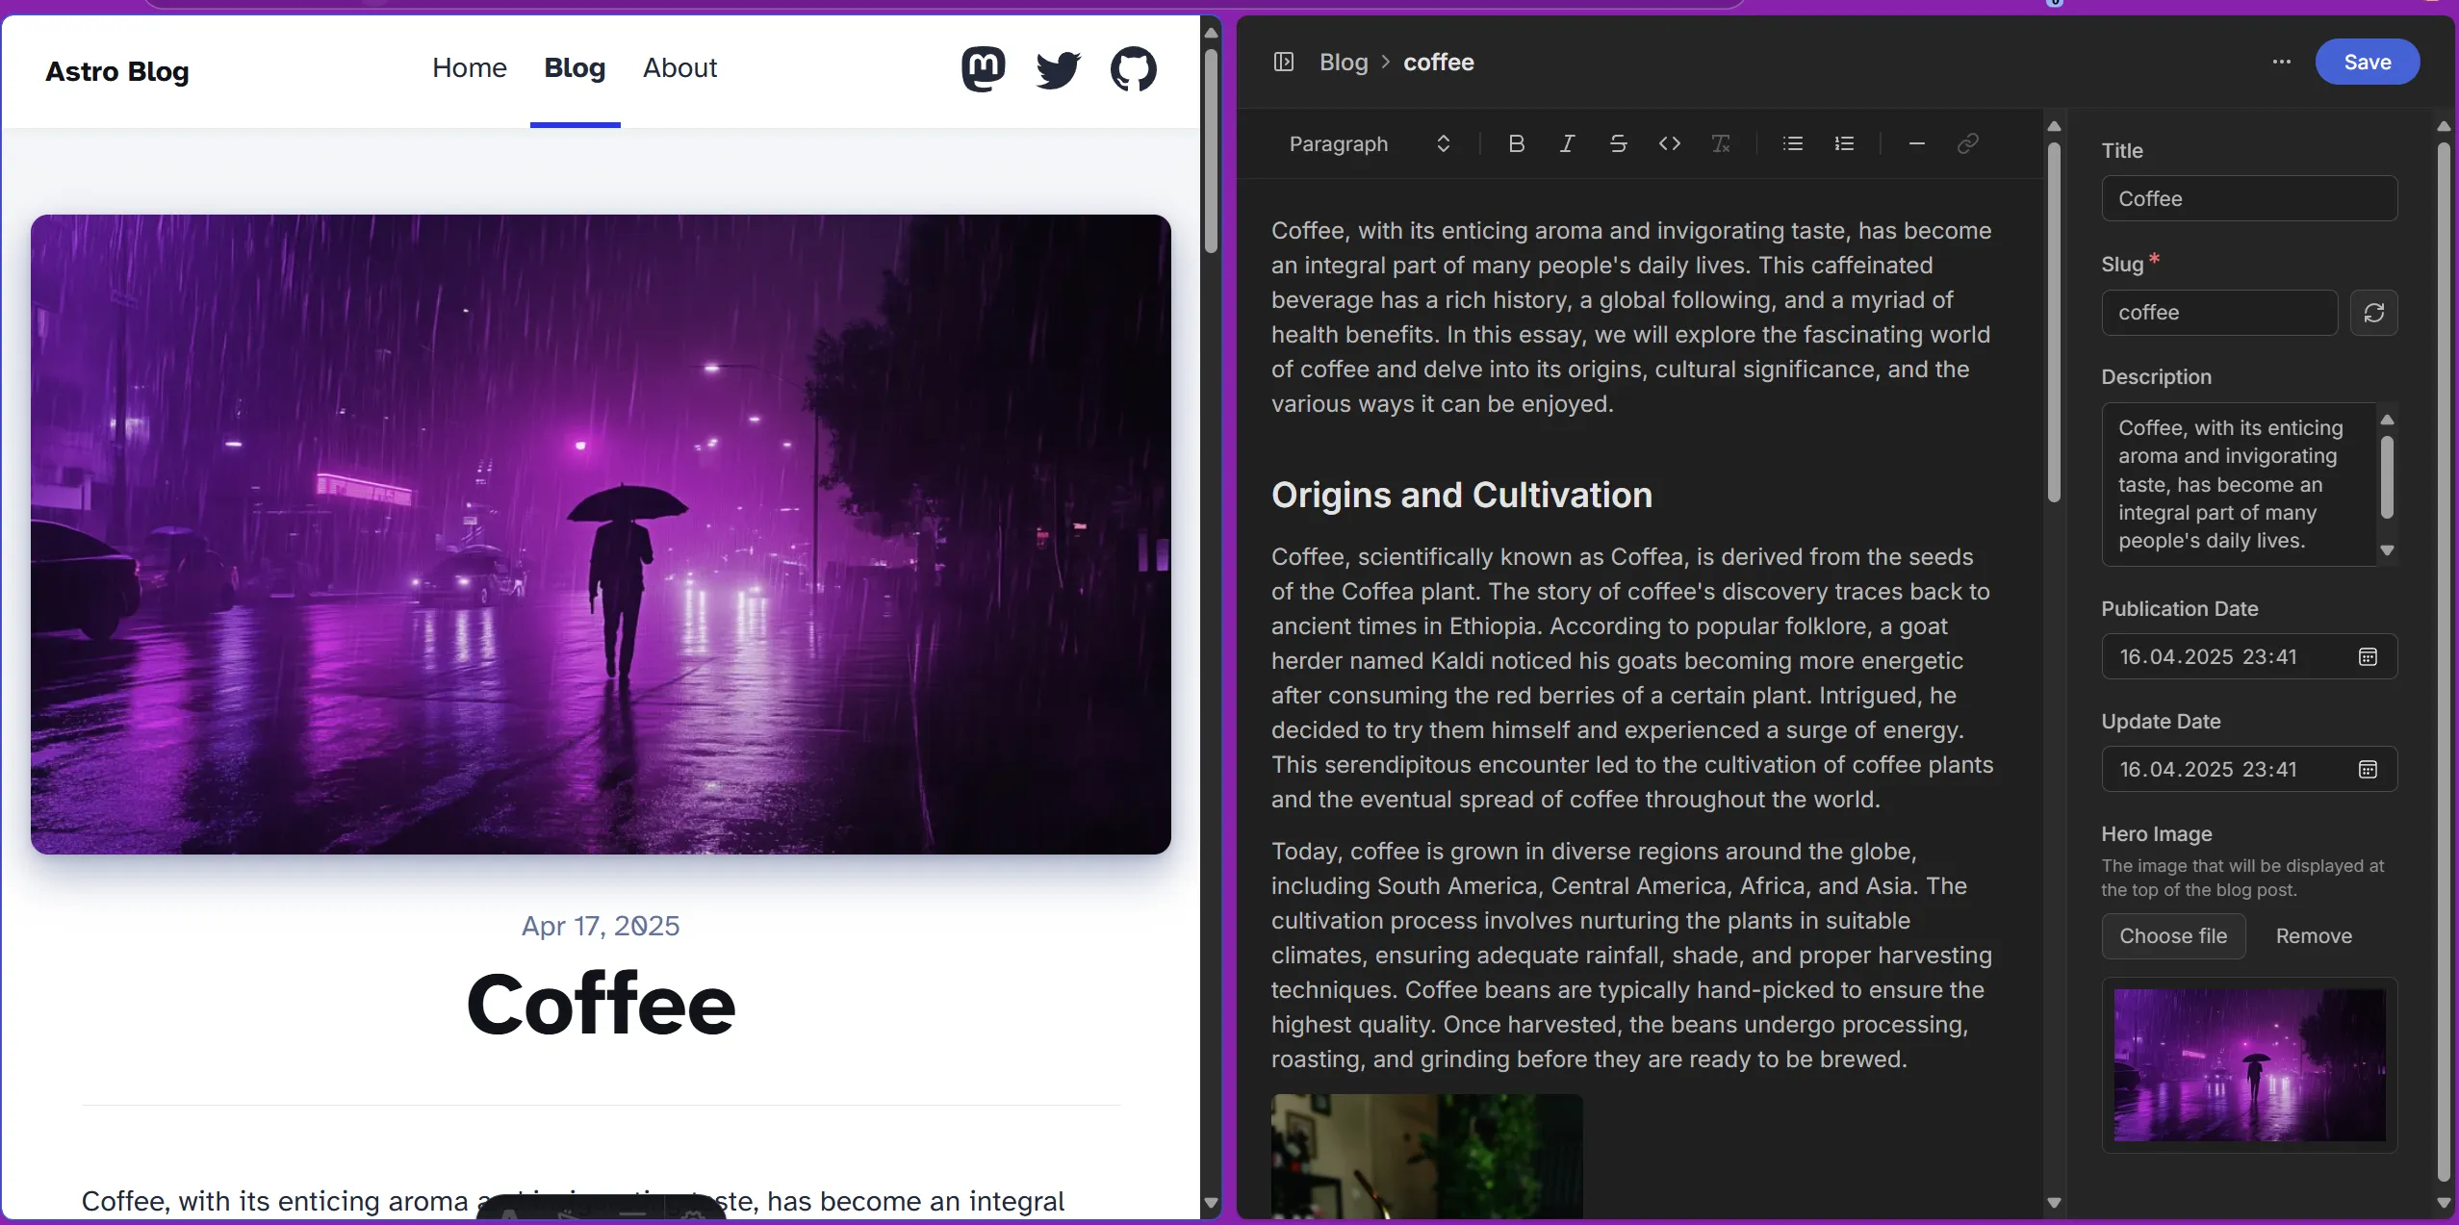This screenshot has width=2459, height=1225.
Task: Click the Choose file button
Action: (2172, 936)
